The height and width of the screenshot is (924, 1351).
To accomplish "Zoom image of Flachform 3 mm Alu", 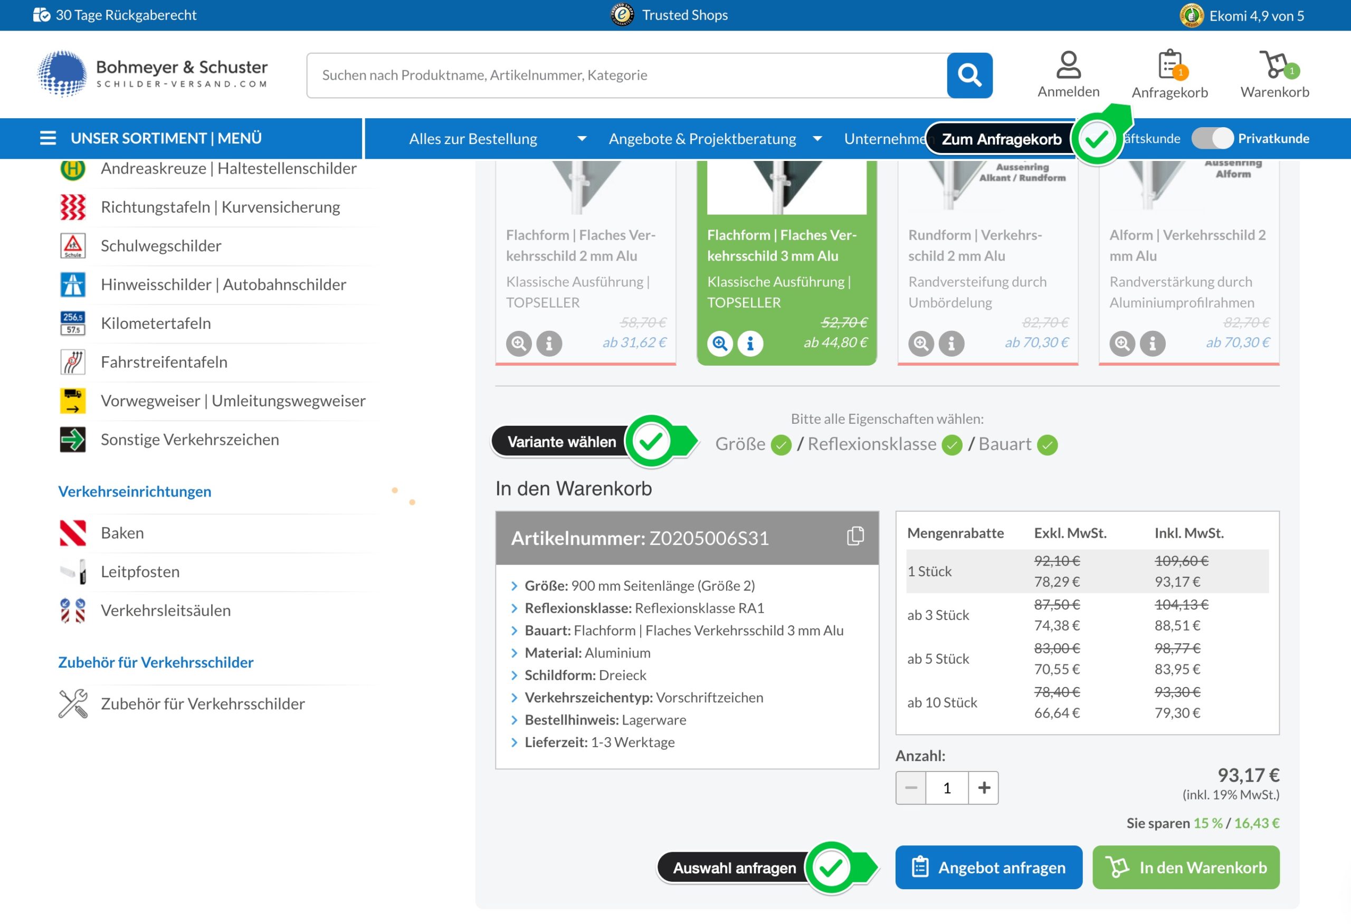I will pyautogui.click(x=720, y=344).
